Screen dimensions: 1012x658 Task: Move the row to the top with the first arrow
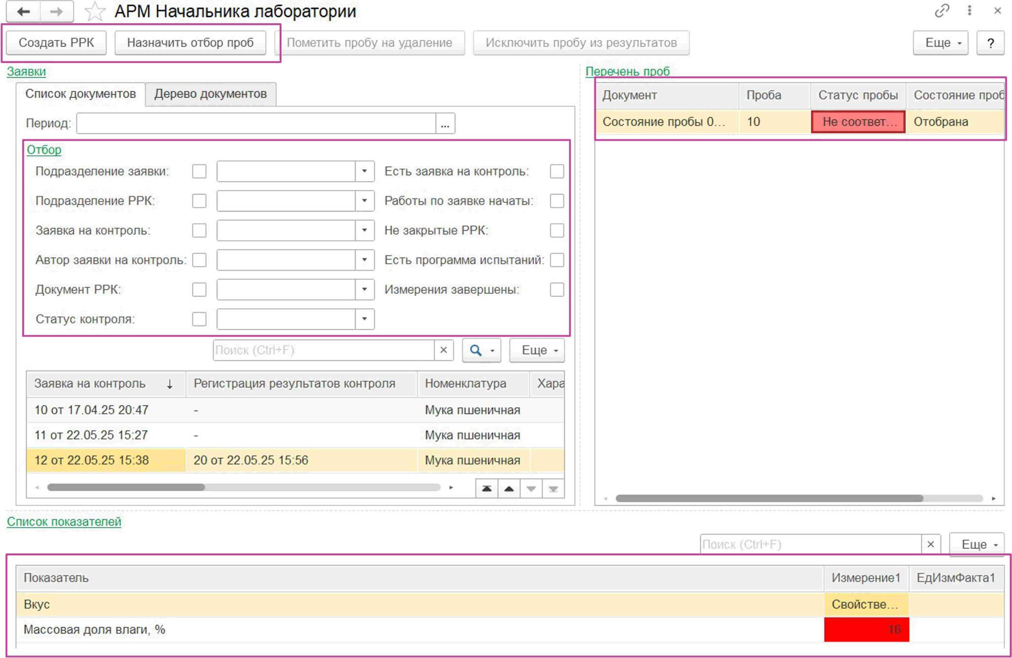pyautogui.click(x=487, y=489)
